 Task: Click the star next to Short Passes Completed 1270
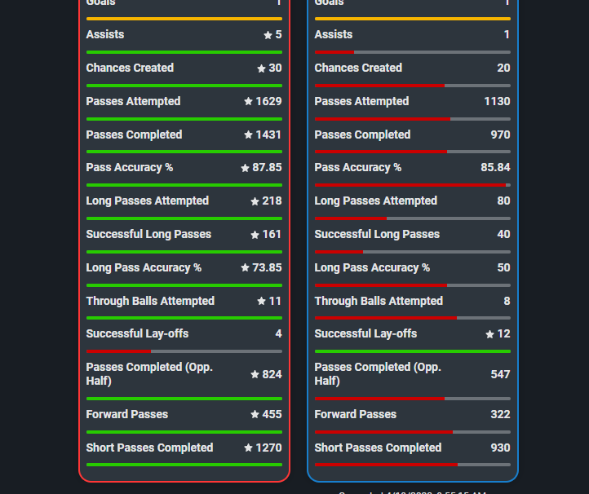[x=248, y=448]
